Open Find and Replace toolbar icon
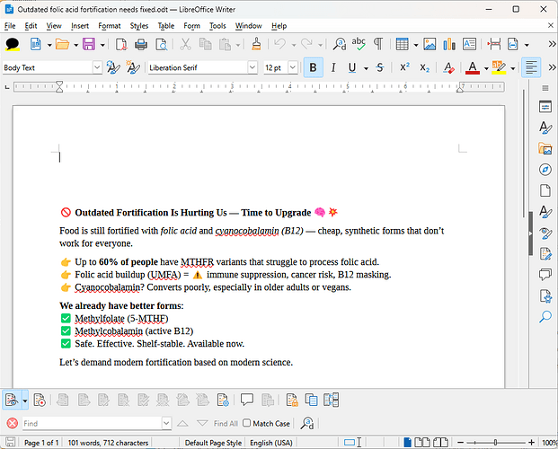The width and height of the screenshot is (558, 449). pyautogui.click(x=340, y=45)
